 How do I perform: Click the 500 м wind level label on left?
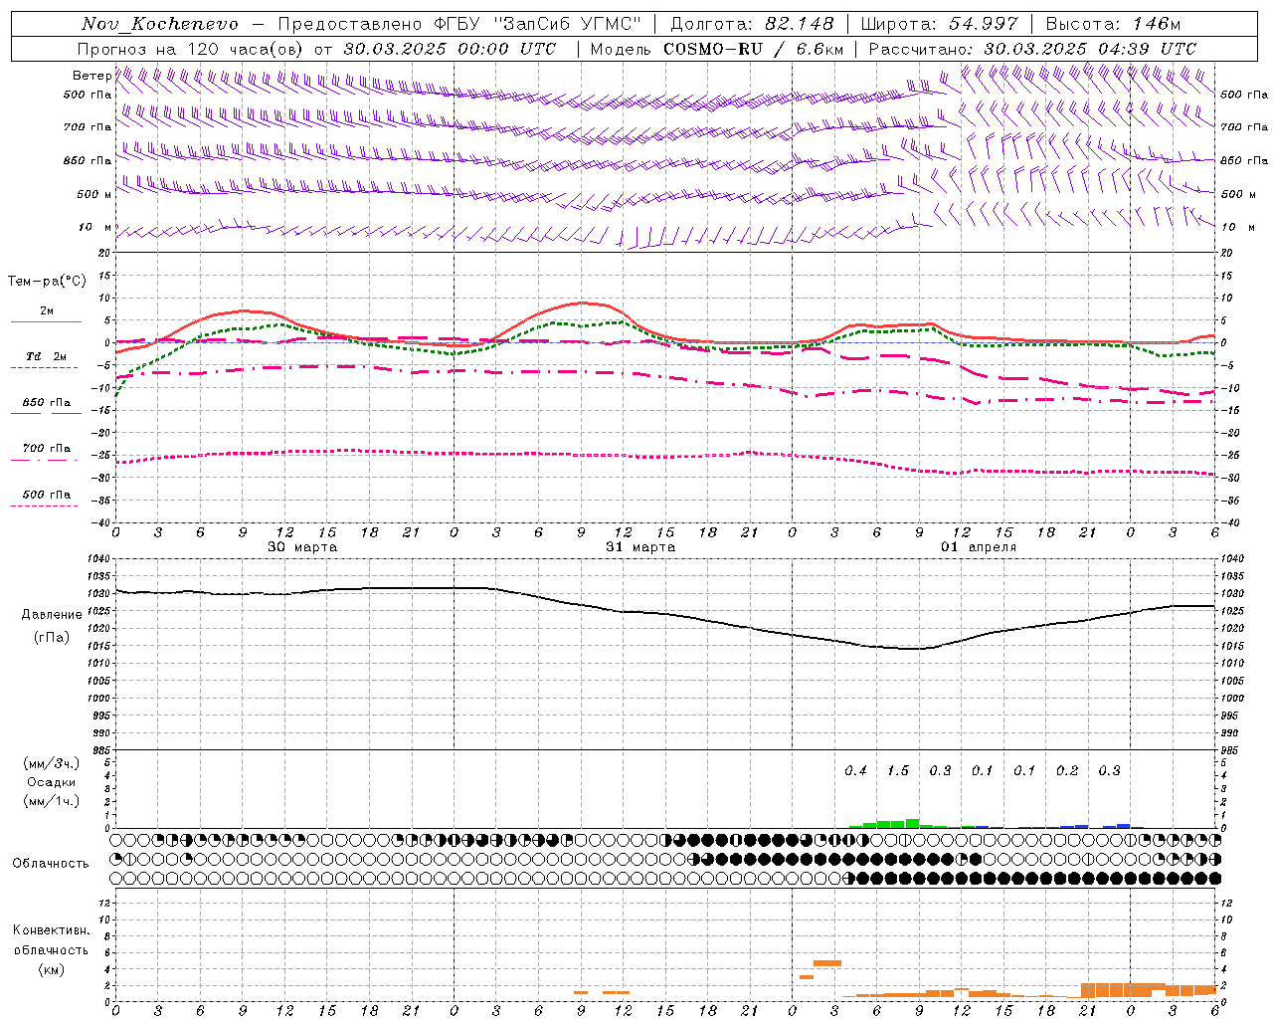94,194
